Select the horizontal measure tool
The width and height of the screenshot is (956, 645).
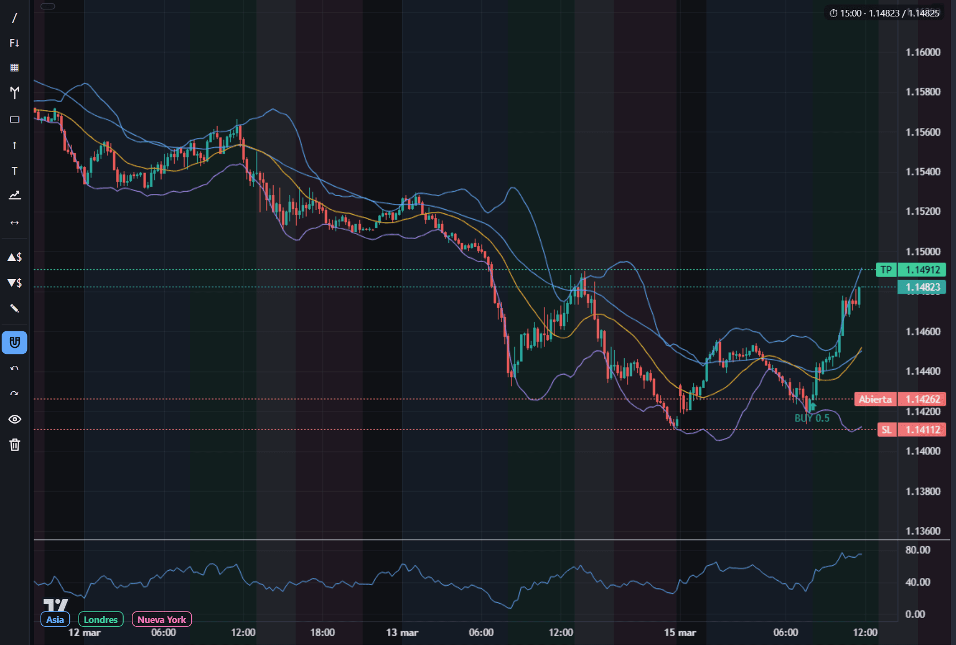click(x=14, y=223)
